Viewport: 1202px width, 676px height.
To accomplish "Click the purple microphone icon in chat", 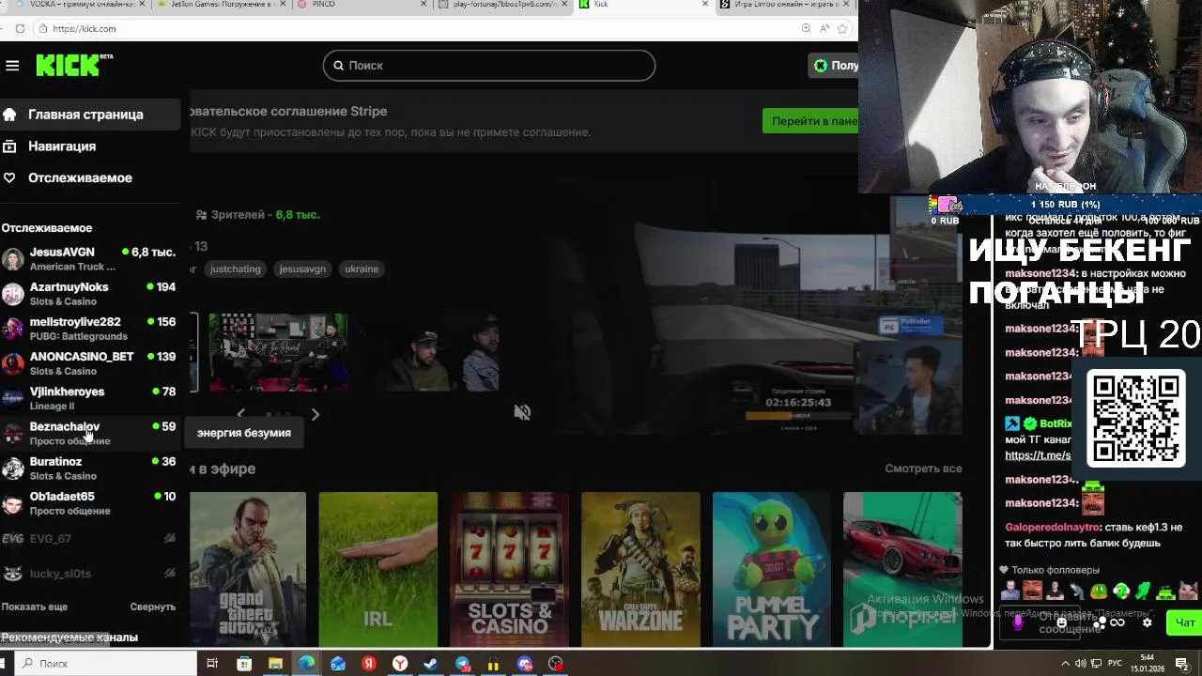I will click(1018, 622).
